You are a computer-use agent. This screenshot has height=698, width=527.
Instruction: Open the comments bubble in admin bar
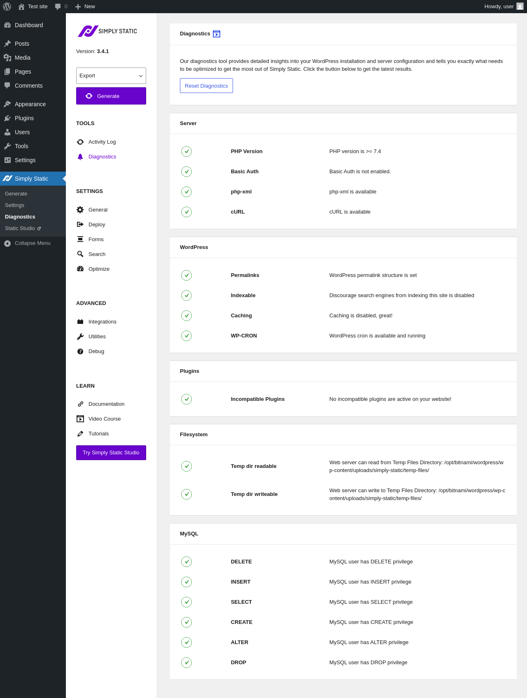pyautogui.click(x=61, y=7)
